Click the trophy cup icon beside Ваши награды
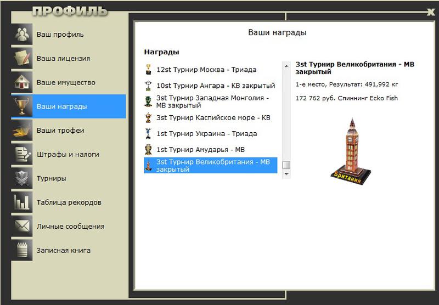 pyautogui.click(x=22, y=106)
